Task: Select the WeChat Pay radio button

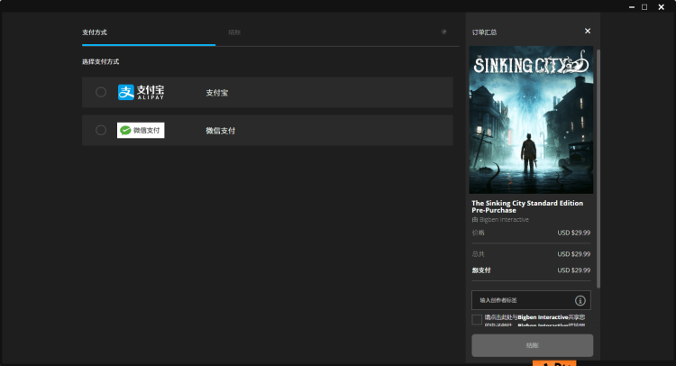Action: coord(101,130)
